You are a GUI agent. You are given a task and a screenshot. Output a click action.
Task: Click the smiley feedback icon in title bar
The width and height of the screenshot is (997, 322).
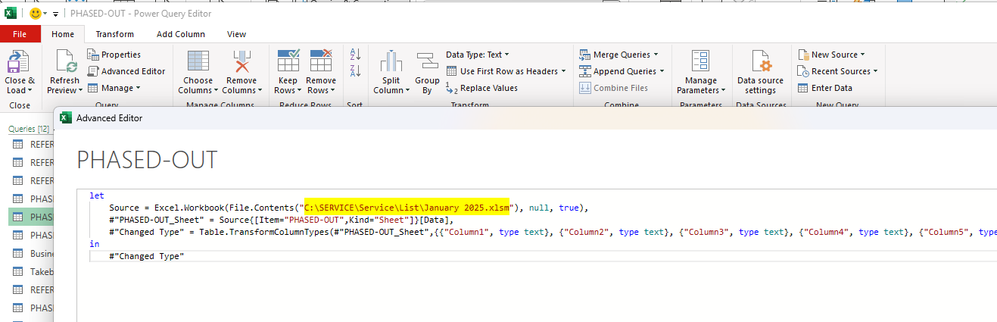[35, 14]
